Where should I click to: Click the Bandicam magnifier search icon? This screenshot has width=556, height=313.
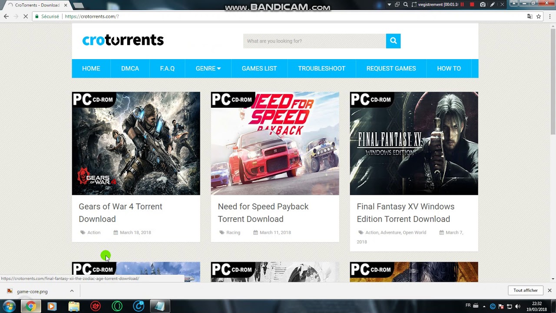tap(406, 4)
